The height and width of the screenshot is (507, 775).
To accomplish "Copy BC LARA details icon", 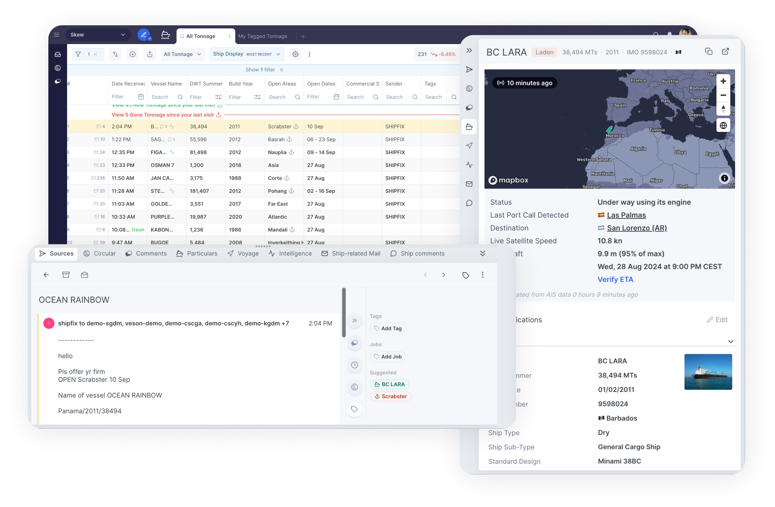I will pyautogui.click(x=709, y=51).
